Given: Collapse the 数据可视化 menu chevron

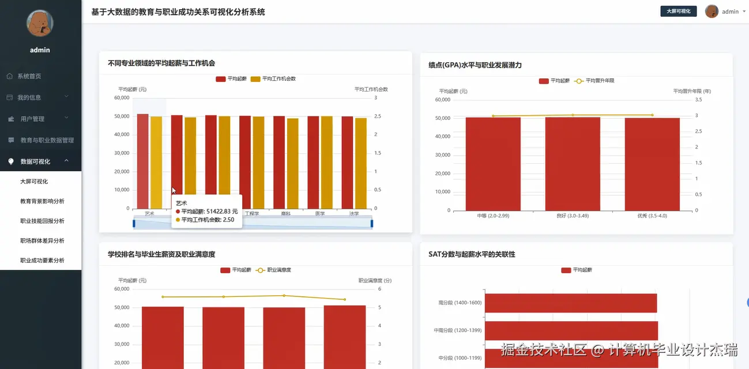Looking at the screenshot, I should [x=66, y=161].
